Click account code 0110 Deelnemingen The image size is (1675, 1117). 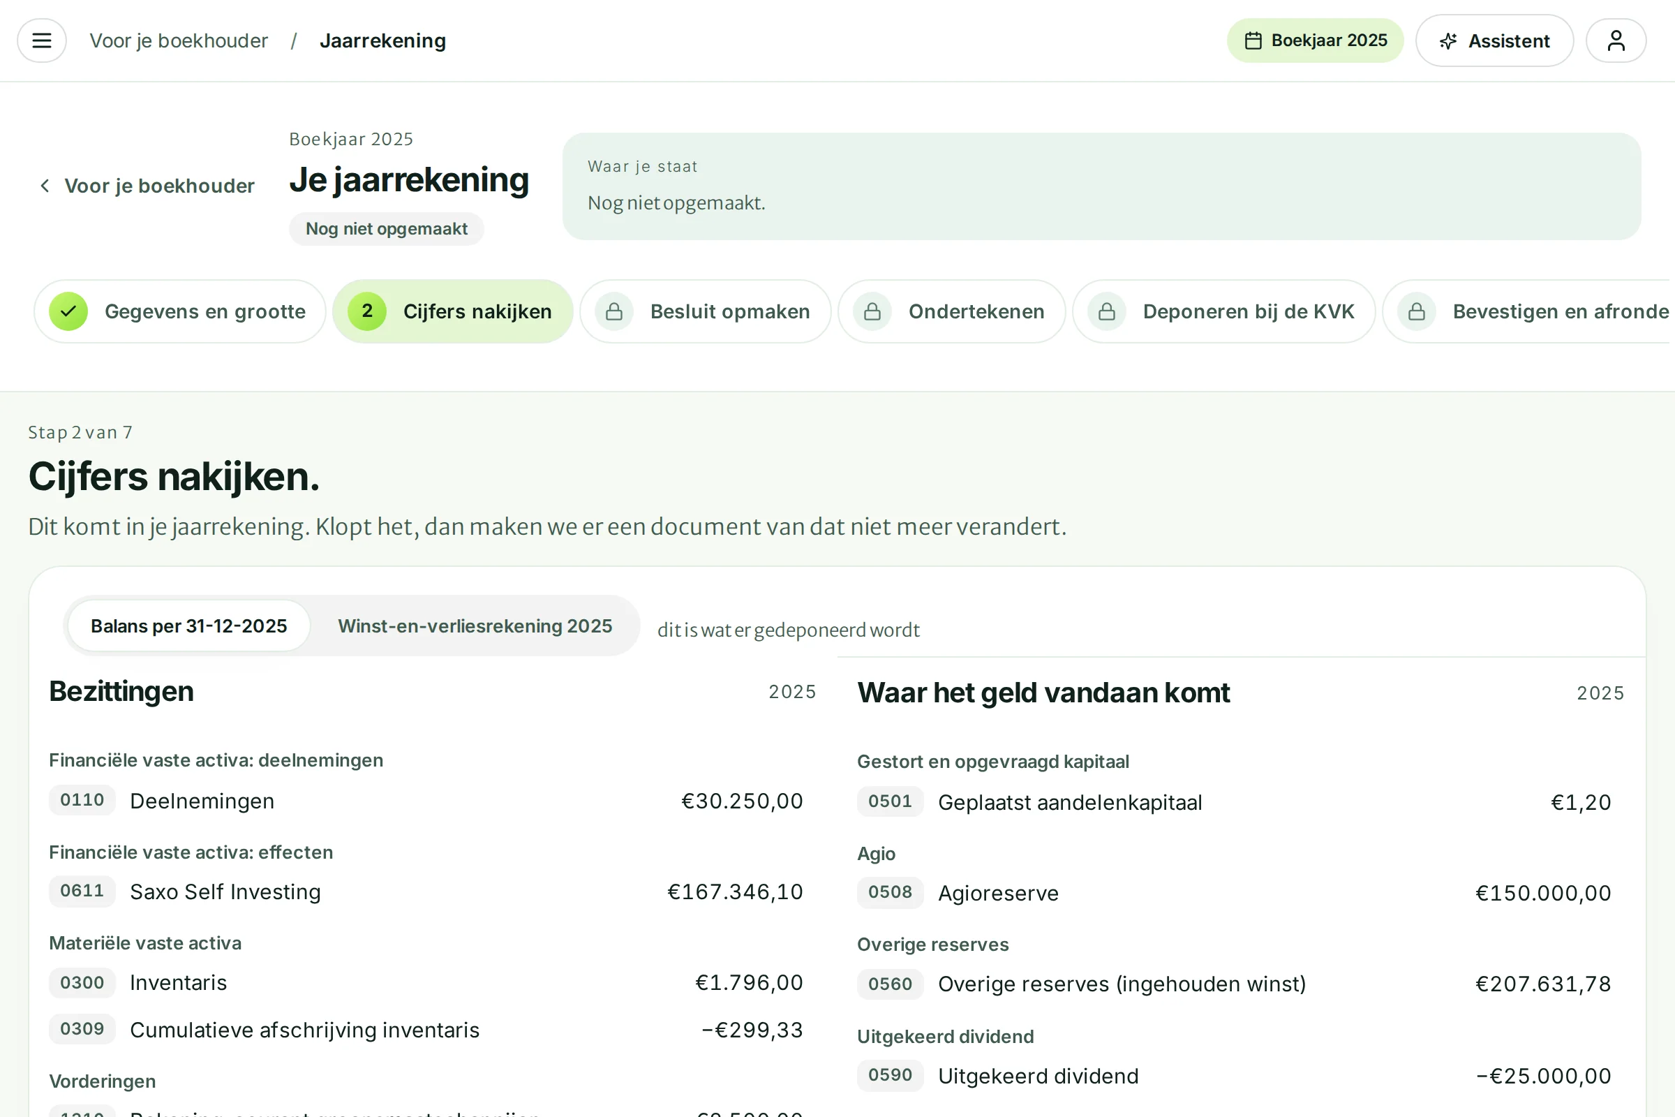pyautogui.click(x=82, y=800)
